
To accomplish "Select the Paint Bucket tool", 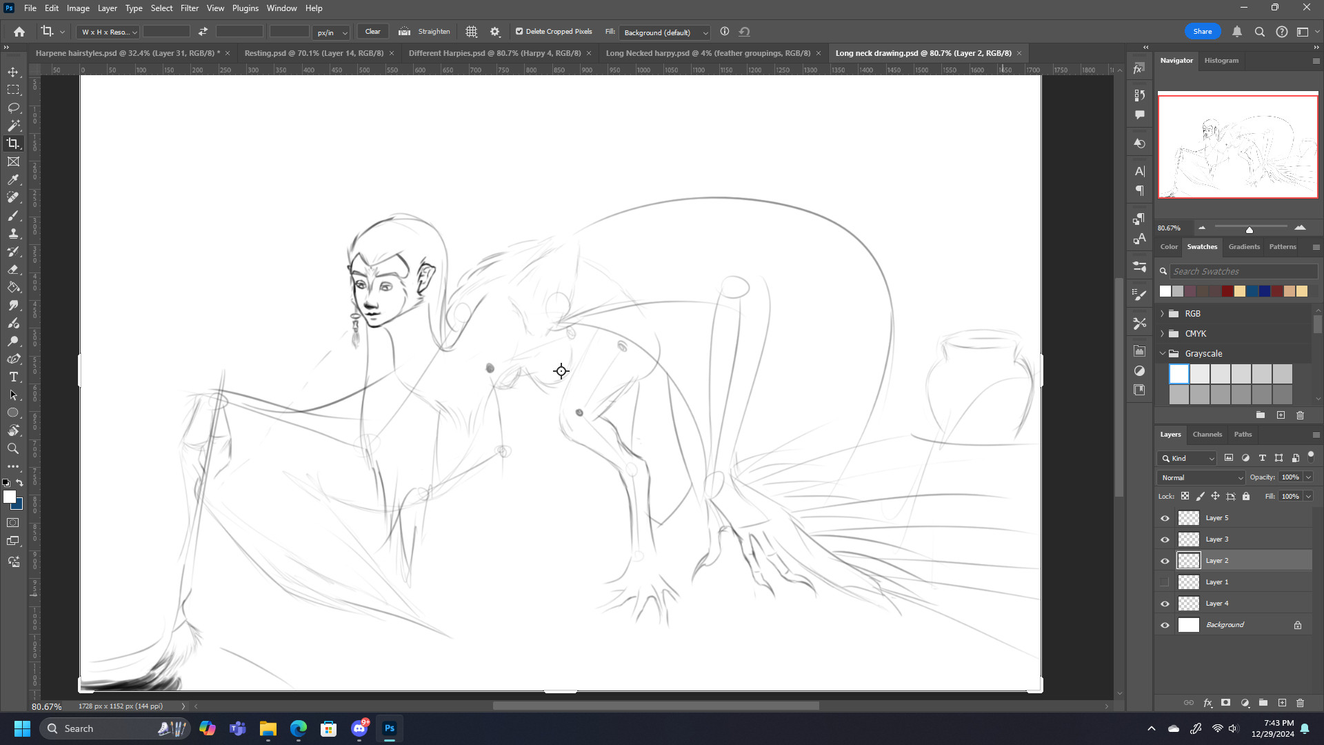I will [x=13, y=287].
